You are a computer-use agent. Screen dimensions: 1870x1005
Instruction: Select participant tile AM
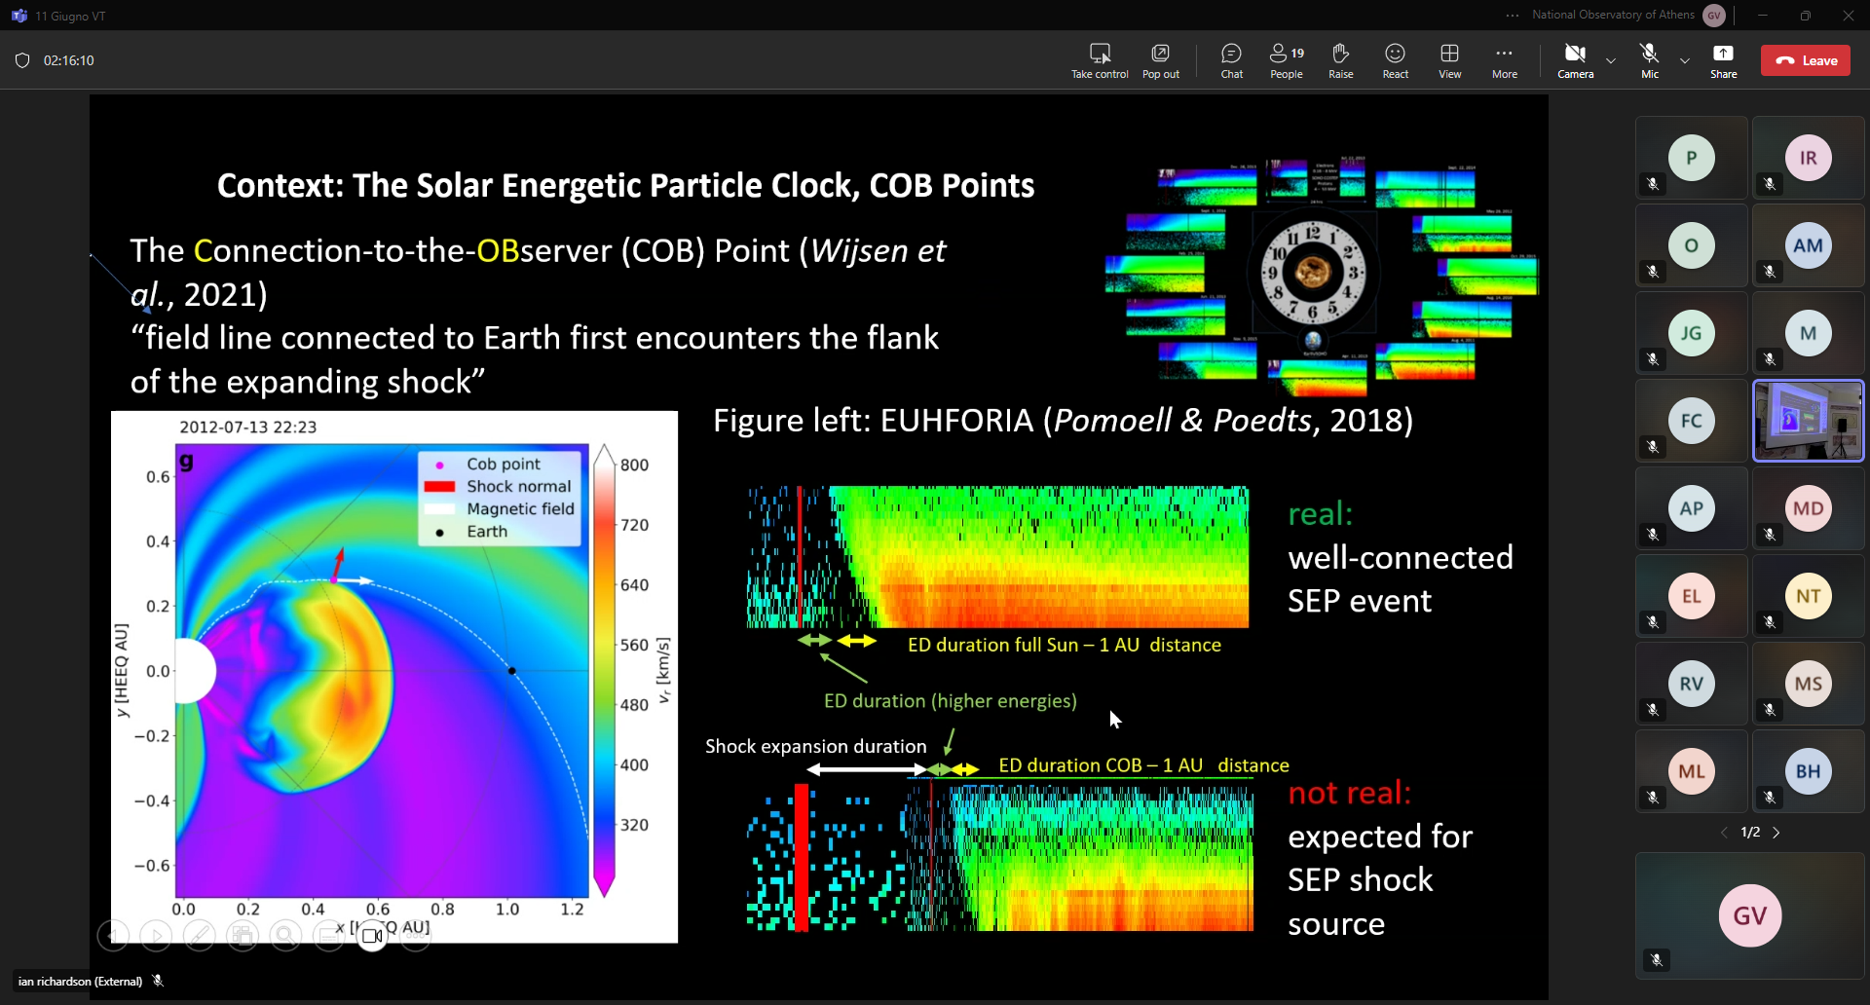[1809, 245]
